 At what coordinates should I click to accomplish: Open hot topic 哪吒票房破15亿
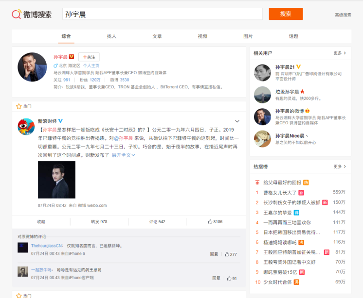pyautogui.click(x=280, y=272)
